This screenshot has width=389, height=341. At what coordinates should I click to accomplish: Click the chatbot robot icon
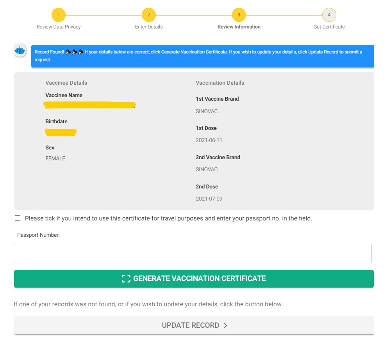[x=20, y=51]
